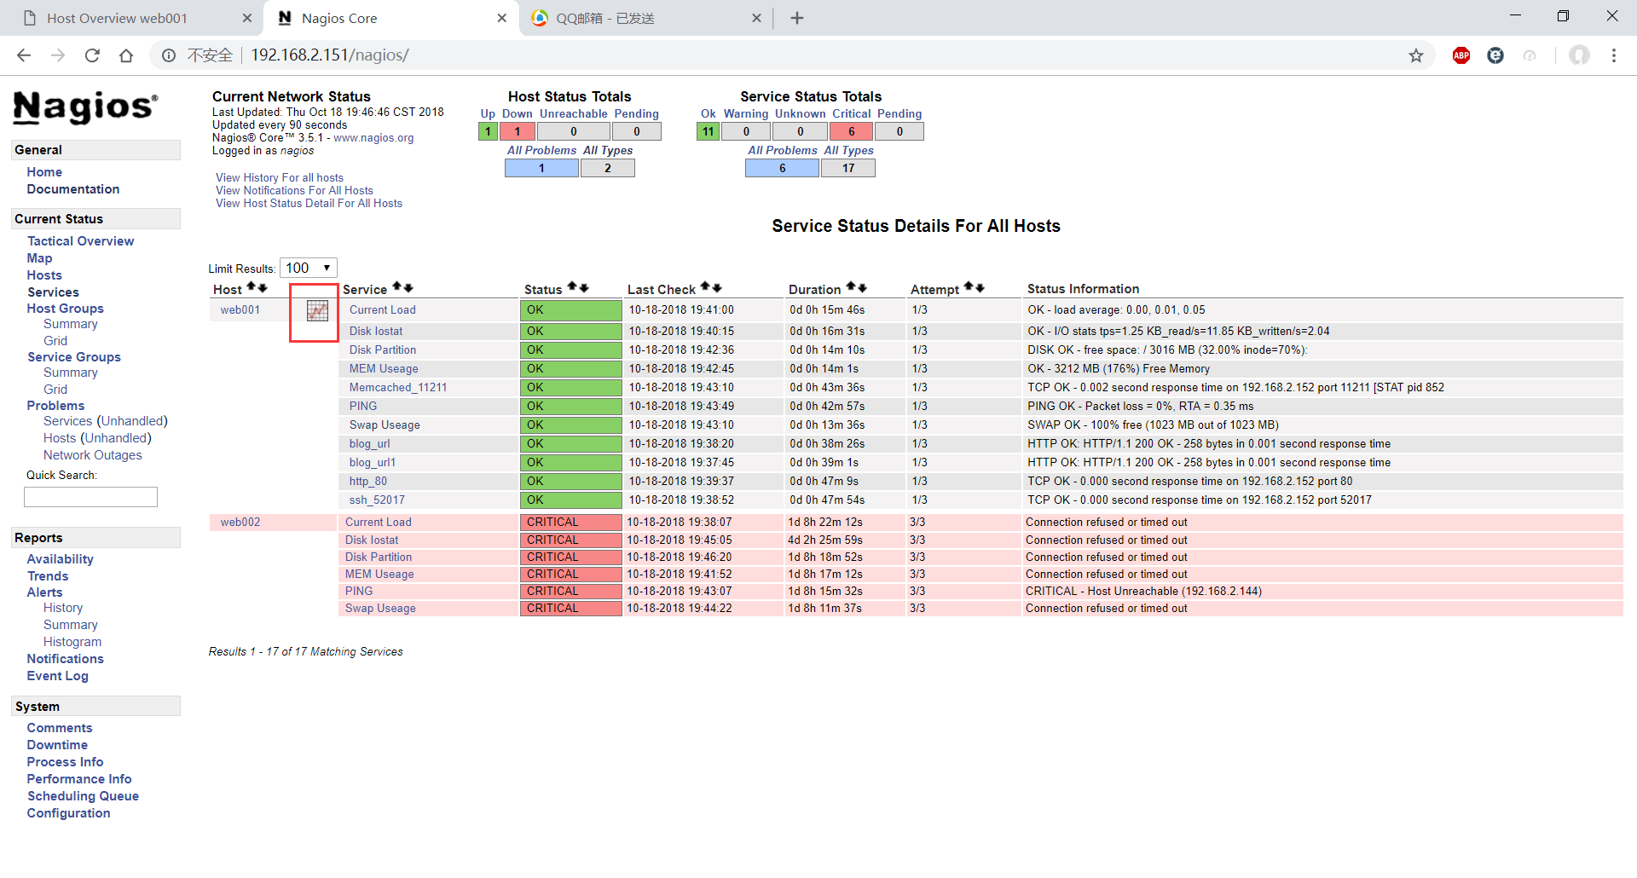1637x878 pixels.
Task: Click the Nagios logo
Action: [x=85, y=107]
